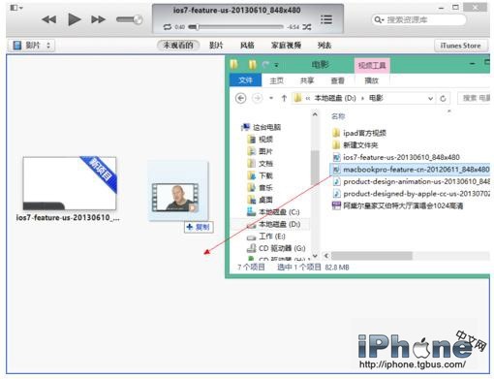
Task: Click 本地磁盘 (D:) in address bar
Action: [x=335, y=98]
